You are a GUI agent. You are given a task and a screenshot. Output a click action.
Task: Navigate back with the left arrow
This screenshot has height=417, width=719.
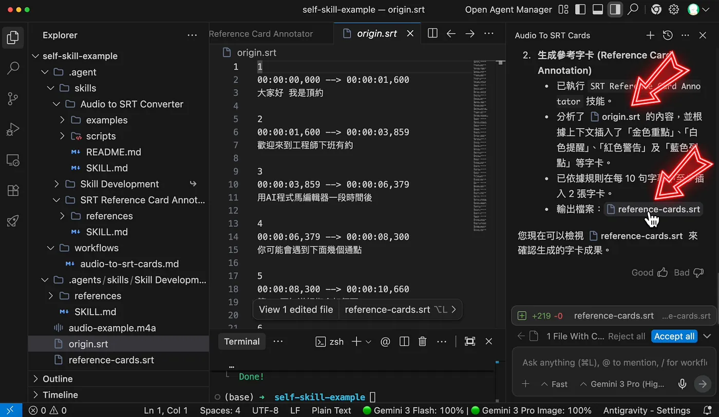tap(451, 33)
